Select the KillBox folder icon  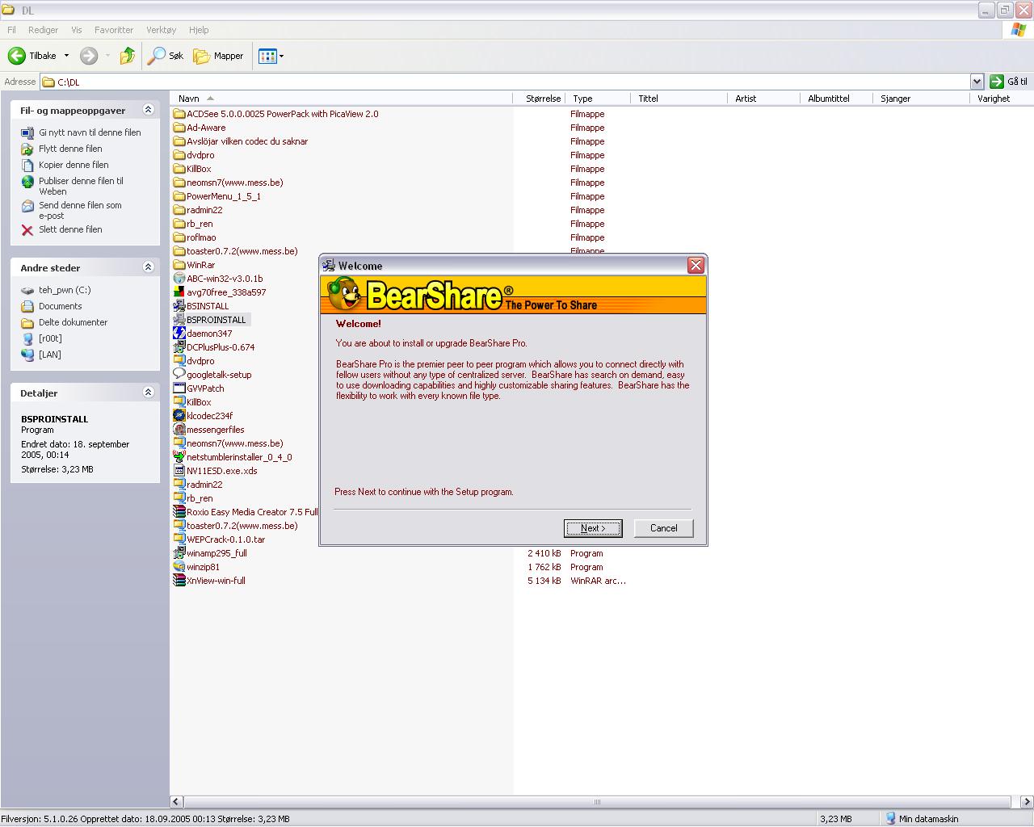pos(179,169)
